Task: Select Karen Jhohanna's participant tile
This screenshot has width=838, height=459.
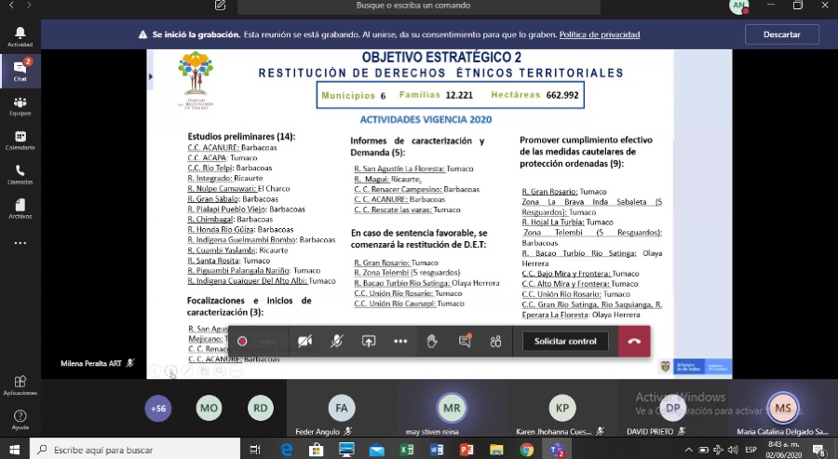Action: (x=562, y=409)
